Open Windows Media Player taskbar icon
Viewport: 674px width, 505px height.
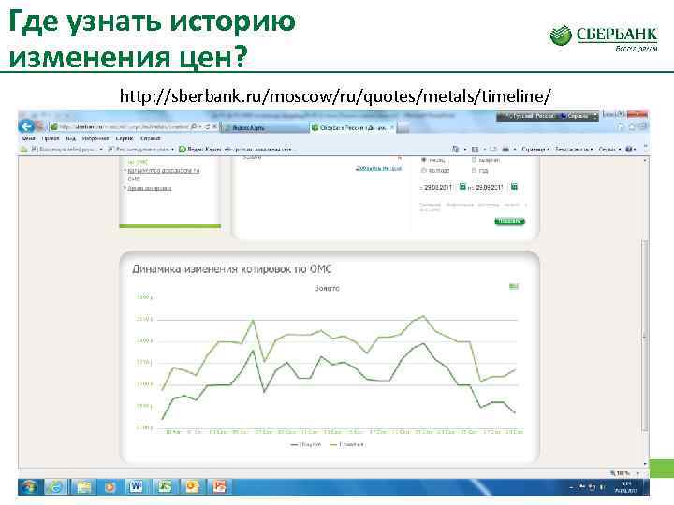(x=110, y=487)
